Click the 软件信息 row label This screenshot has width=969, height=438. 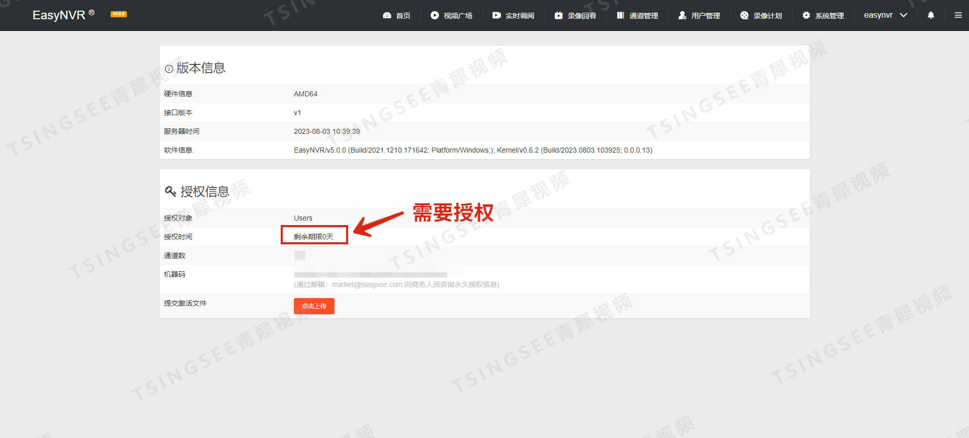178,150
